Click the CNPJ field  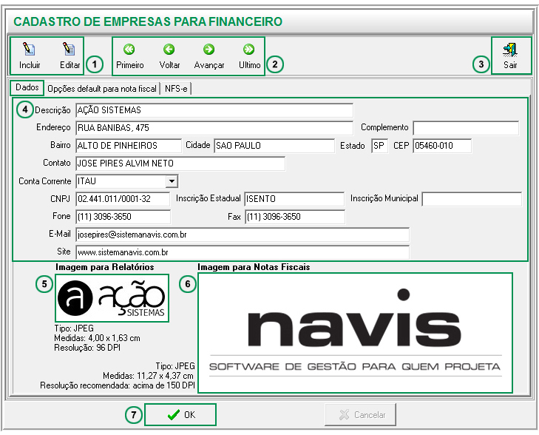tap(123, 199)
